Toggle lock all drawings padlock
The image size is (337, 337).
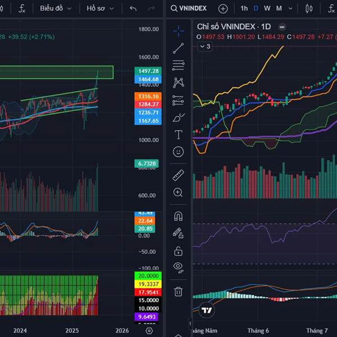(179, 251)
